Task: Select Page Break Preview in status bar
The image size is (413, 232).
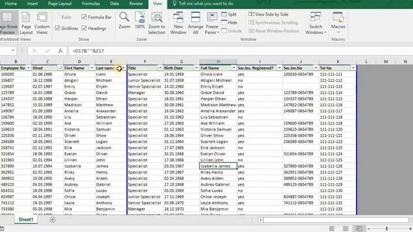Action: [x=359, y=229]
